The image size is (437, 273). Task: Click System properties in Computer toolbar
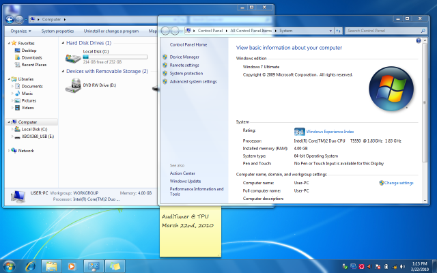tap(57, 31)
